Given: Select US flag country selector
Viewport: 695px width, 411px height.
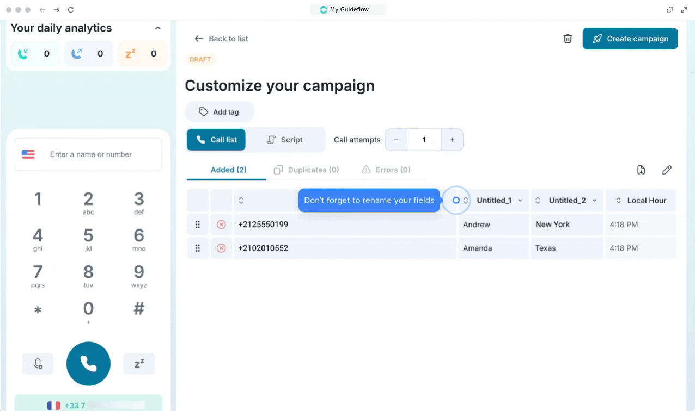Looking at the screenshot, I should point(28,154).
